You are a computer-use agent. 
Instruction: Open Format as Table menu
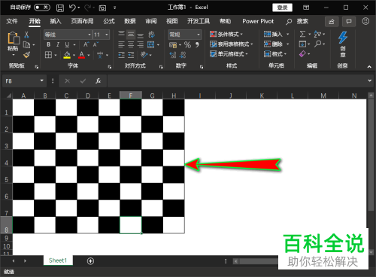click(x=231, y=44)
